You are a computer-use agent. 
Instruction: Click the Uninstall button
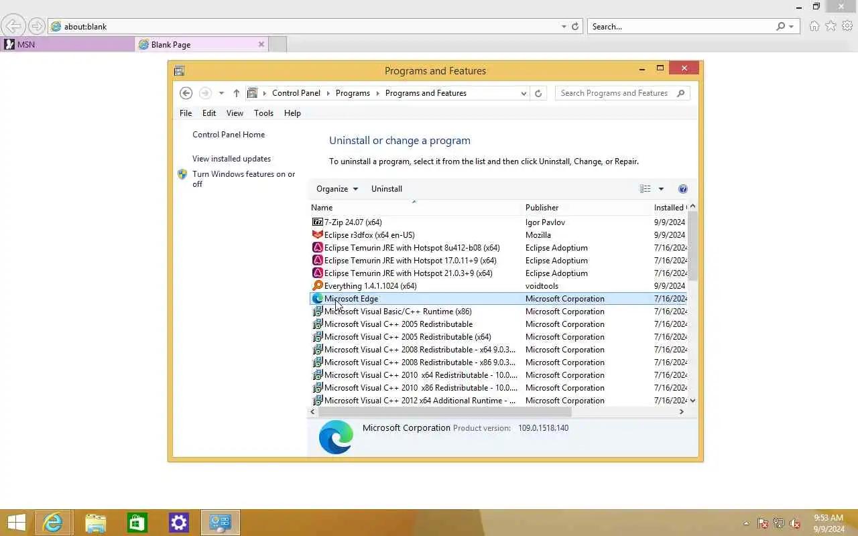(387, 189)
